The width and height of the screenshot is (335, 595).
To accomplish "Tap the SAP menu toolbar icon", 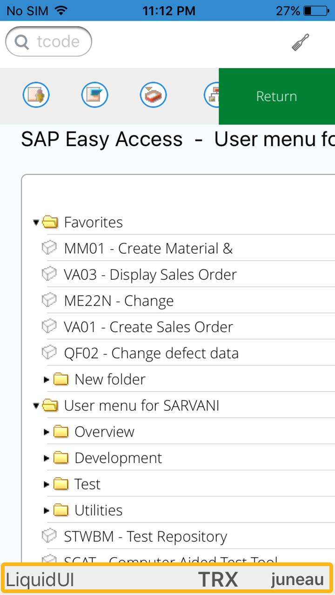I will click(95, 95).
